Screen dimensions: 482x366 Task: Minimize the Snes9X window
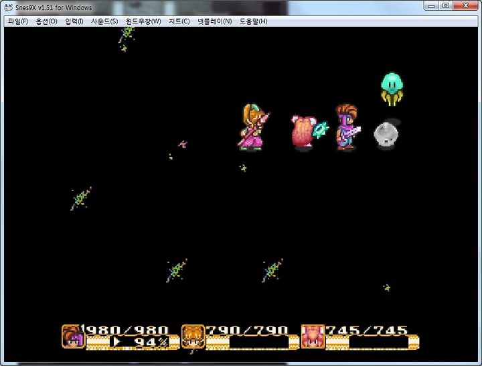(x=431, y=5)
